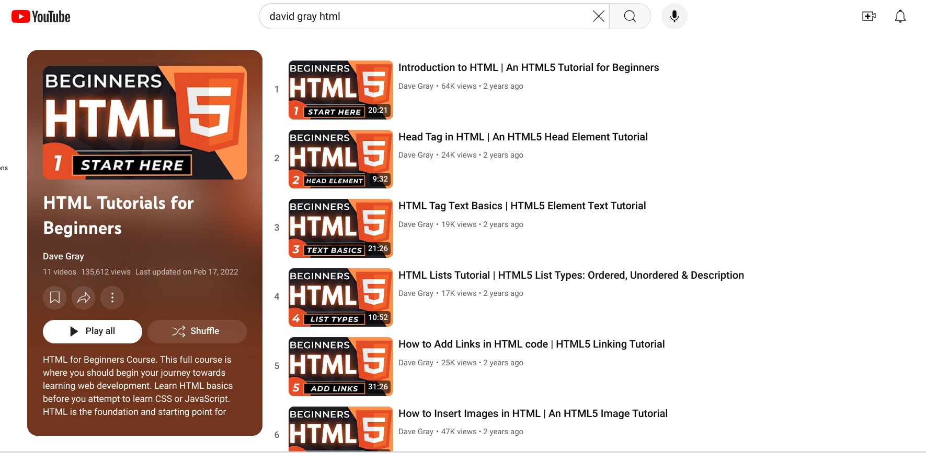
Task: Open the Text Basics video thumbnail, 21:26 long
Action: click(x=341, y=228)
